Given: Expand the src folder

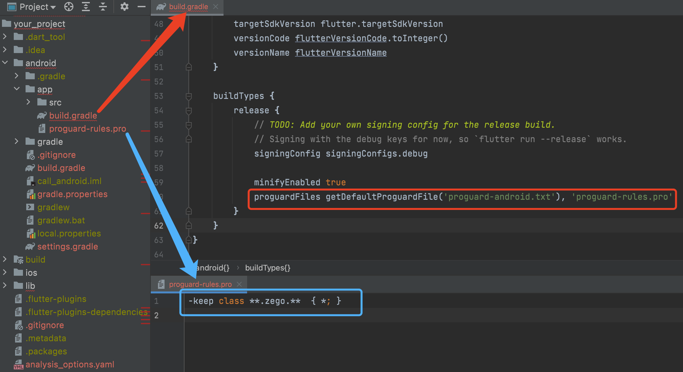Looking at the screenshot, I should (28, 102).
